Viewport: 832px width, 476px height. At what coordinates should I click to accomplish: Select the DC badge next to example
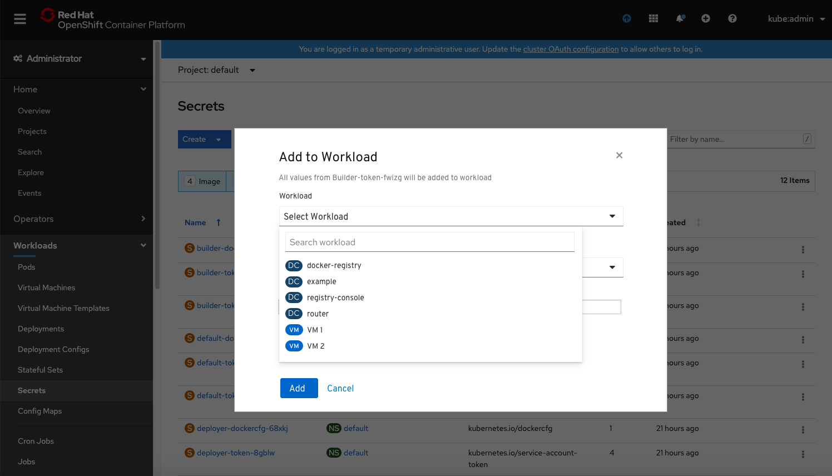point(294,282)
